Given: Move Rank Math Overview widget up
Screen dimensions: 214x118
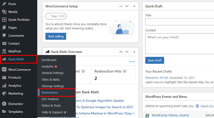Looking at the screenshot, I should pyautogui.click(x=121, y=52).
